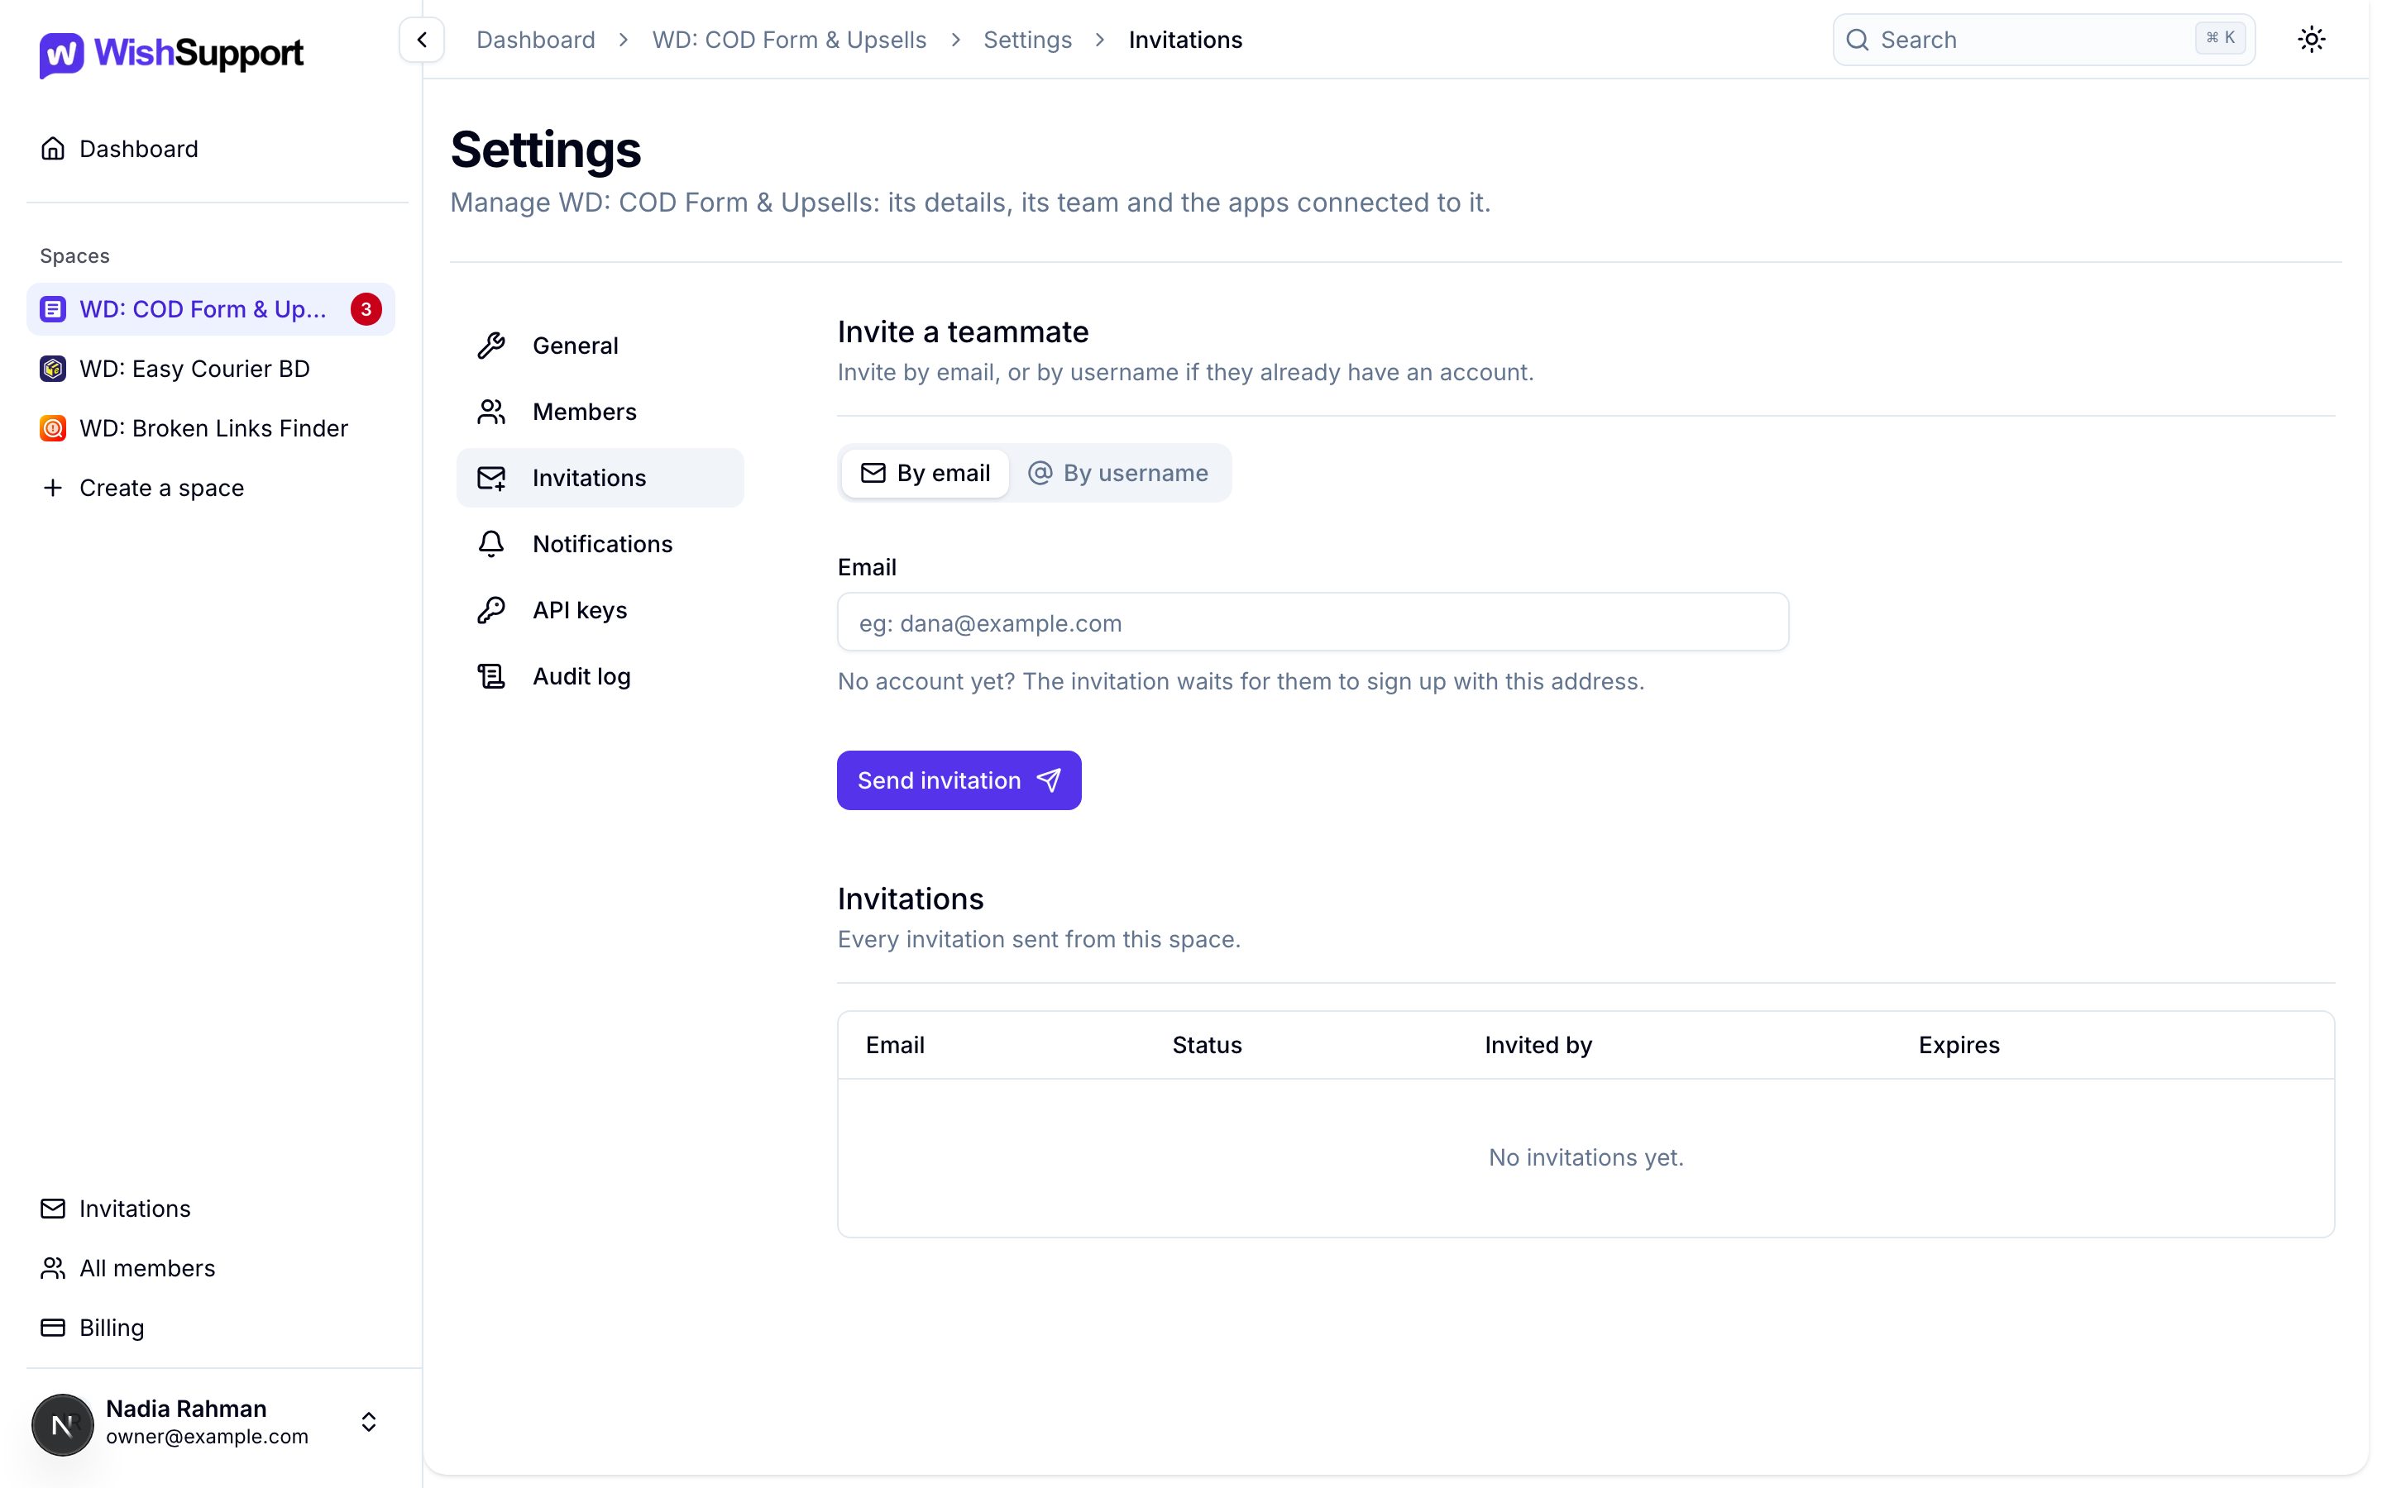The width and height of the screenshot is (2382, 1488).
Task: Click the Invite a teammate heading
Action: (963, 331)
